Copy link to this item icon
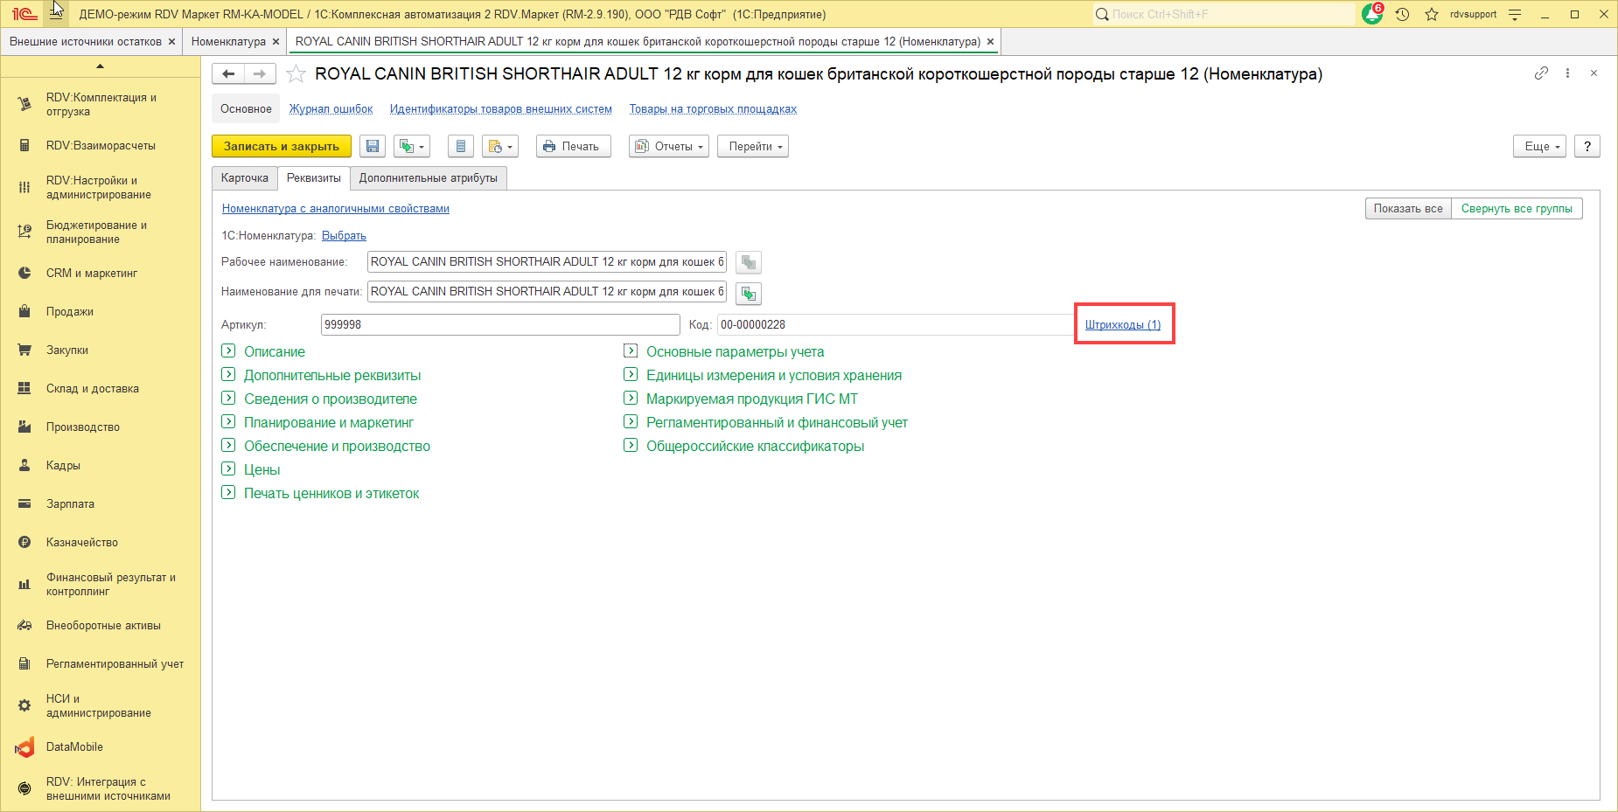 coord(1541,73)
